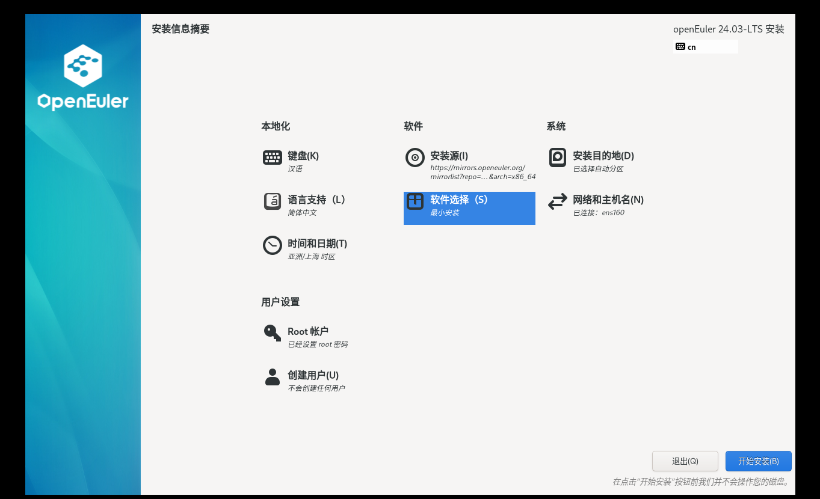This screenshot has height=499, width=820.
Task: Click the 系统 section heading
Action: (556, 126)
